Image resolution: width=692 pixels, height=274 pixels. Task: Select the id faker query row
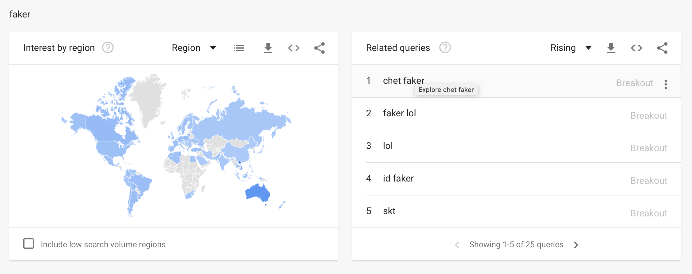coord(398,178)
